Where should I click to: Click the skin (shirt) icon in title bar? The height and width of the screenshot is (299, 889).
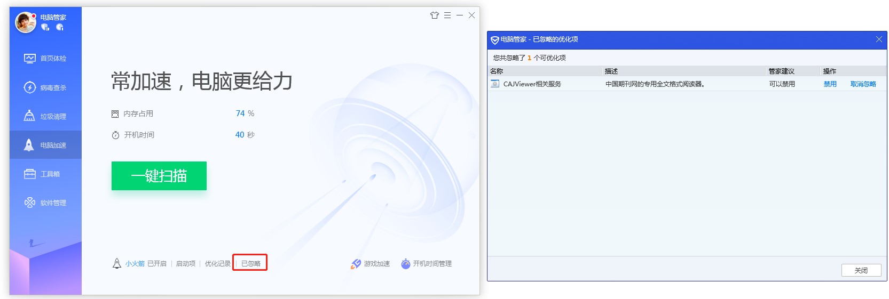(x=435, y=15)
